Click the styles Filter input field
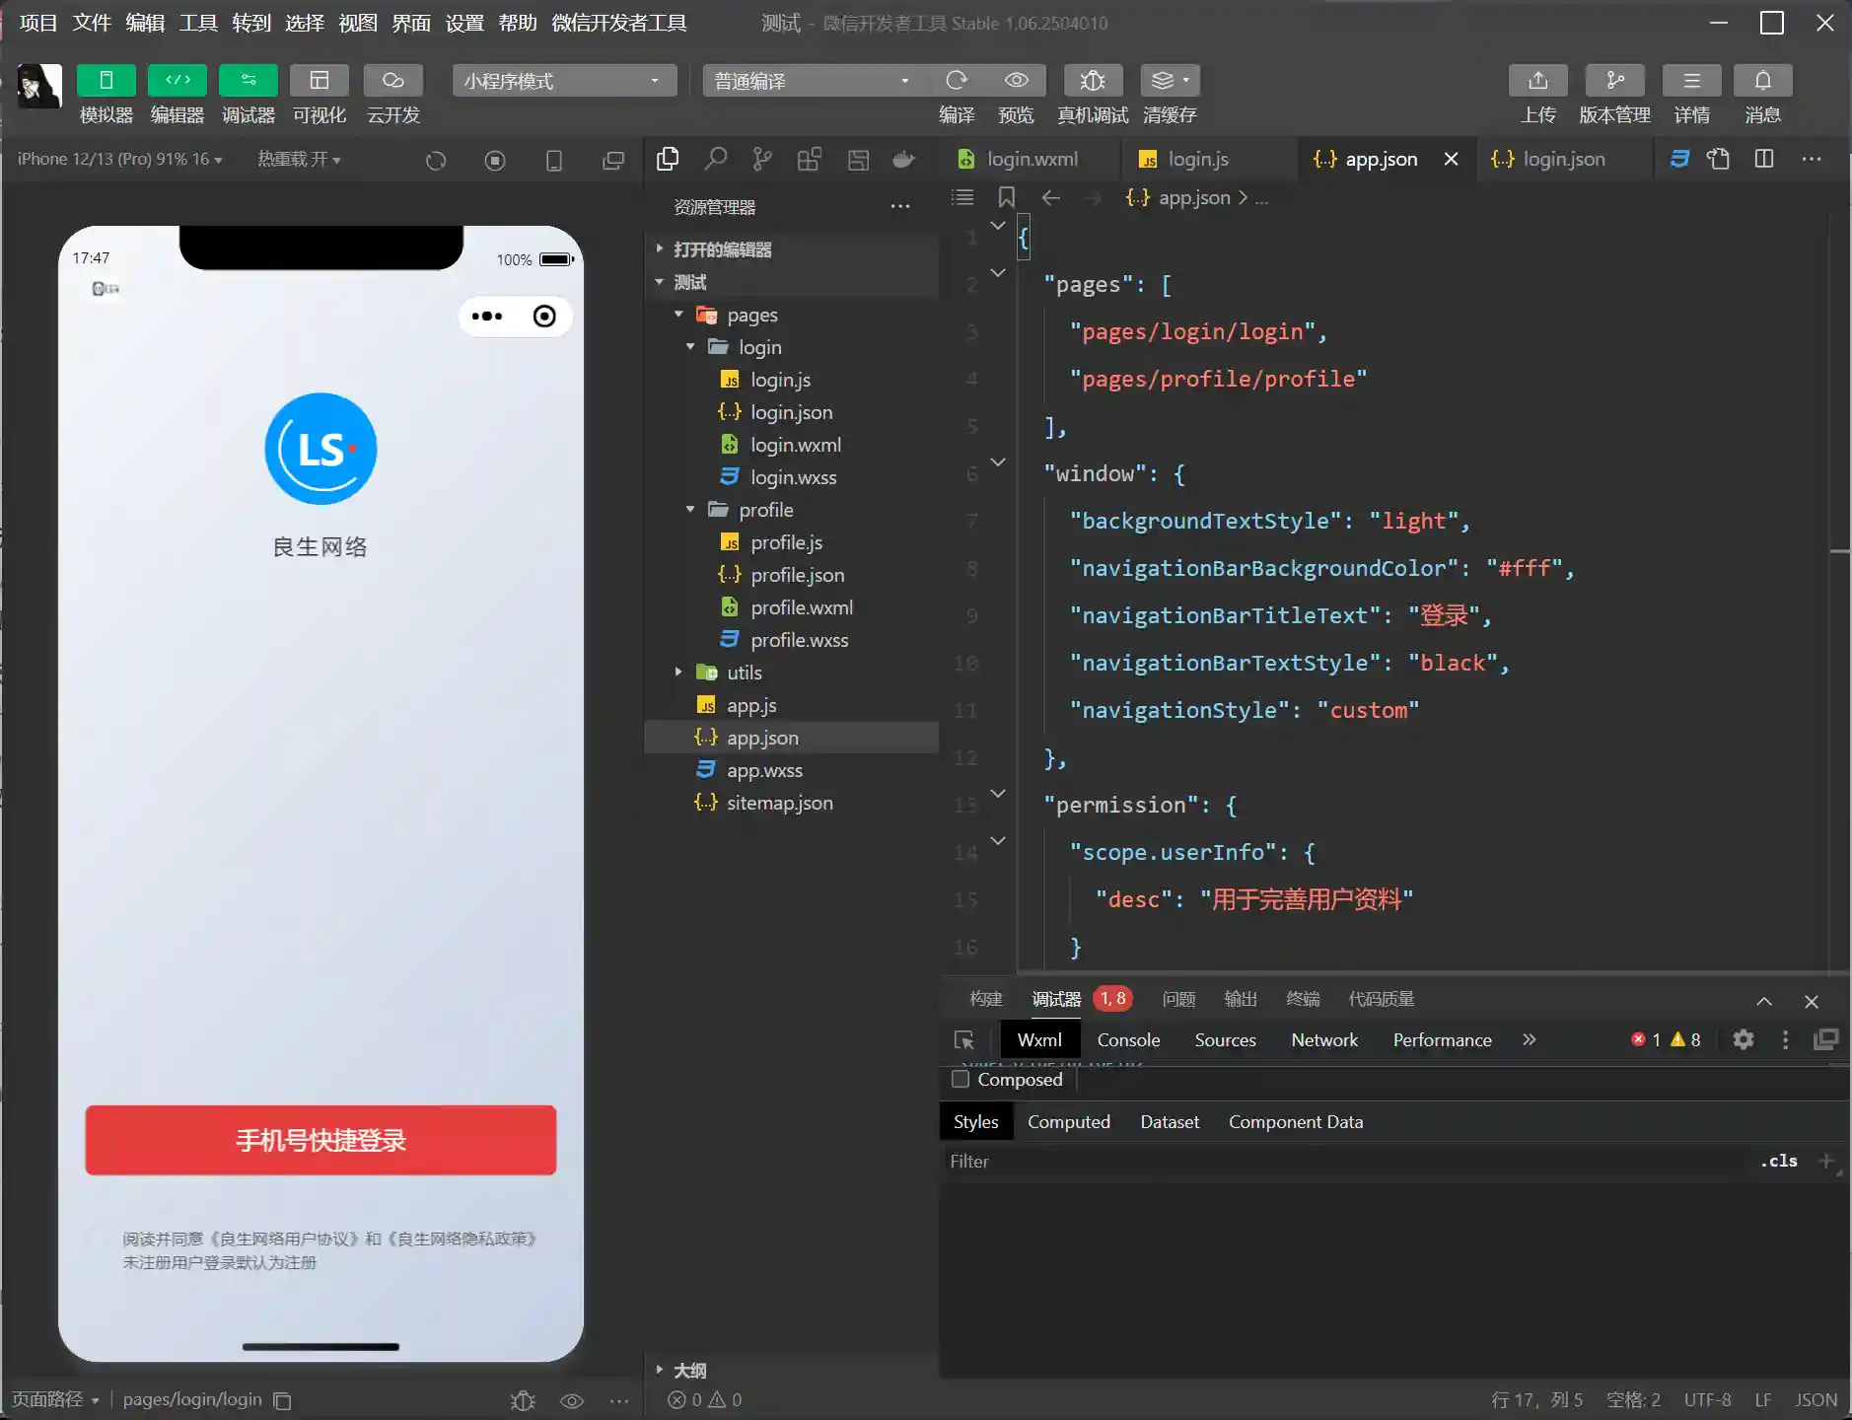Screen dimensions: 1852x1420 point(1341,1162)
